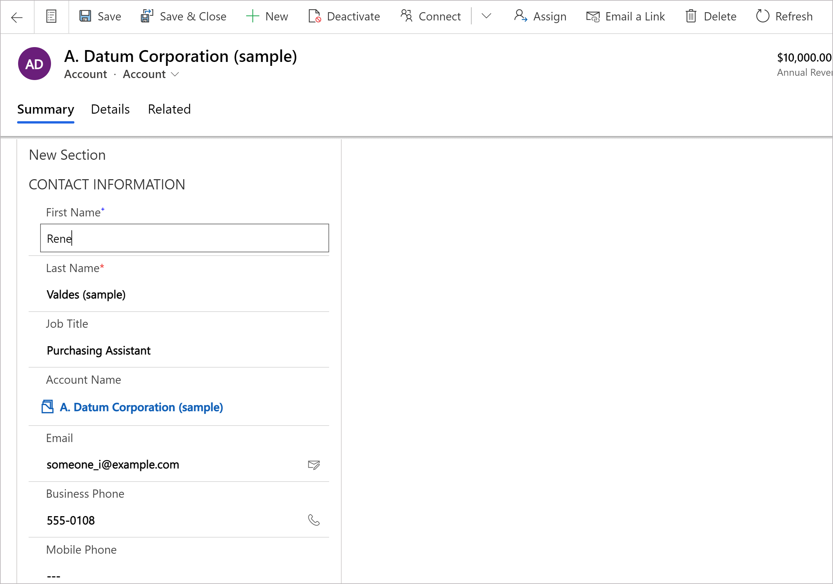The height and width of the screenshot is (584, 833).
Task: Click the Refresh button
Action: [x=785, y=16]
